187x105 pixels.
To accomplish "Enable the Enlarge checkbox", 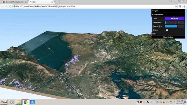I will (167, 30).
